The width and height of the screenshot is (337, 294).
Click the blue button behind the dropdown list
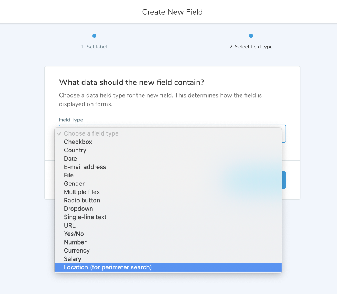[x=284, y=180]
